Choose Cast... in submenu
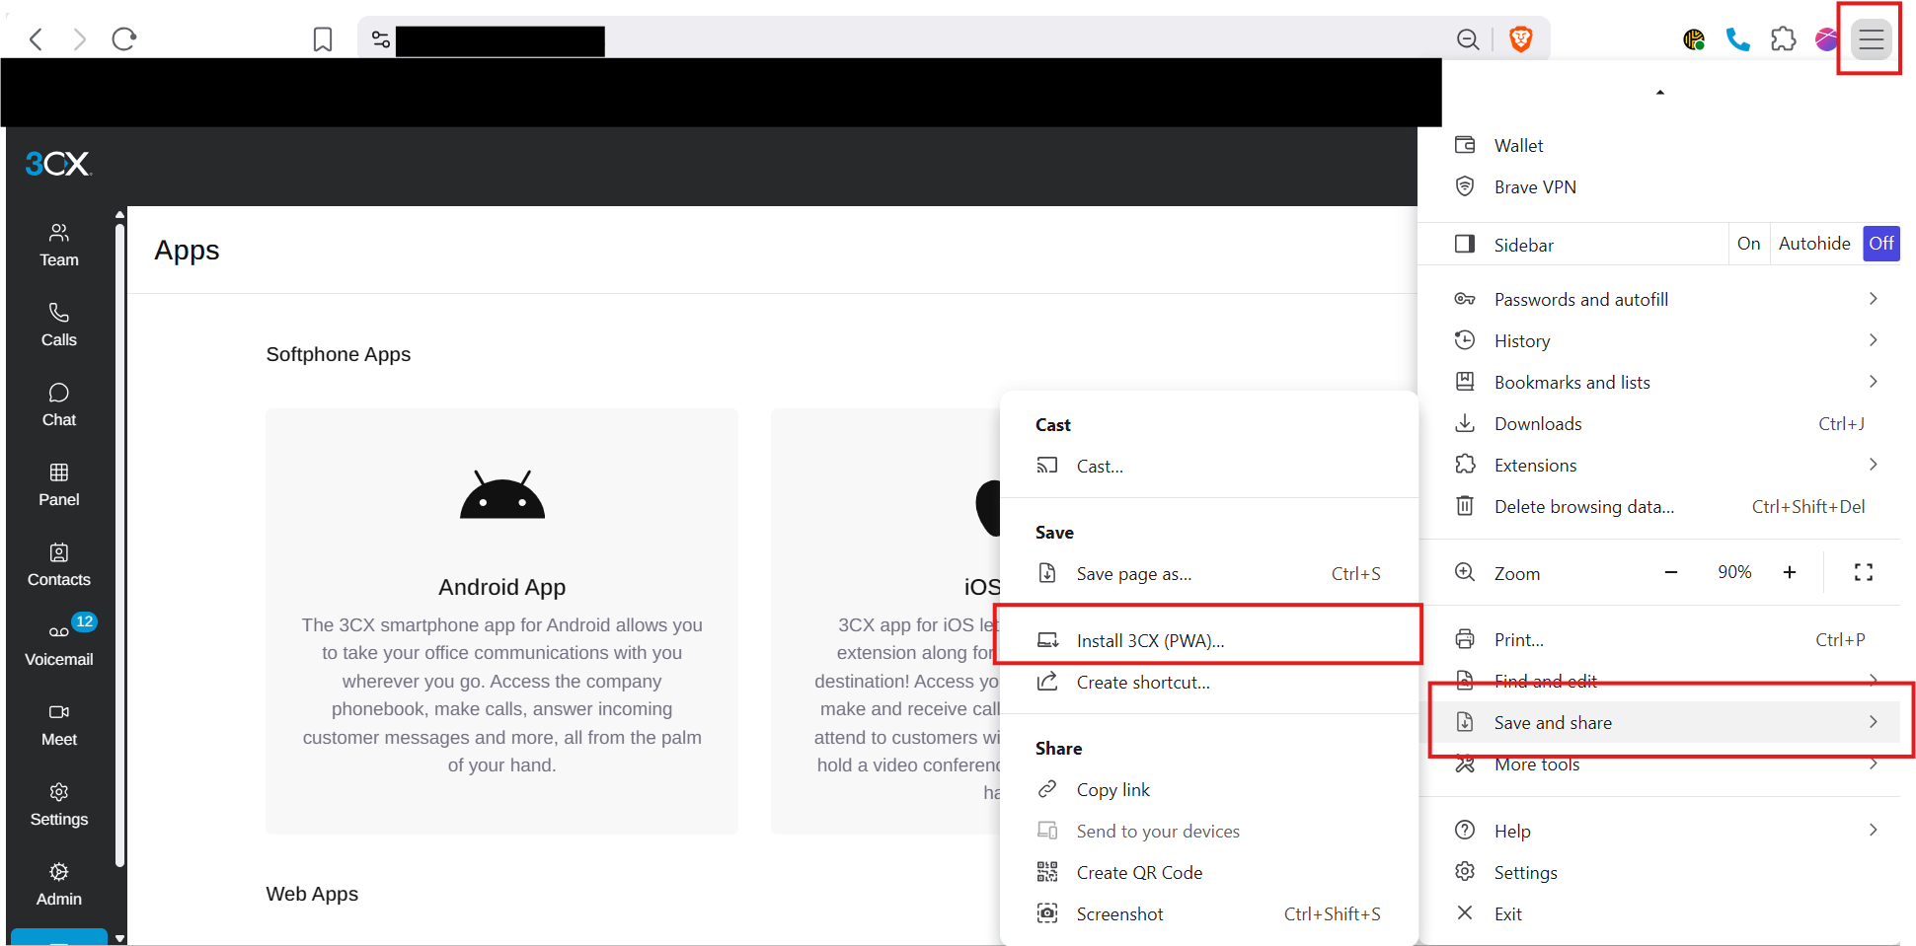Viewport: 1916px width, 946px height. (1209, 467)
